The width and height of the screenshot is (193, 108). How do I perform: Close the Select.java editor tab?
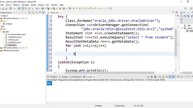(61, 13)
